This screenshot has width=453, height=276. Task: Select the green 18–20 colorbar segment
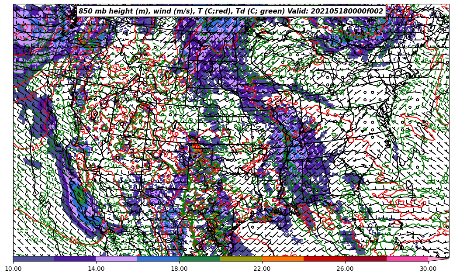pyautogui.click(x=200, y=259)
